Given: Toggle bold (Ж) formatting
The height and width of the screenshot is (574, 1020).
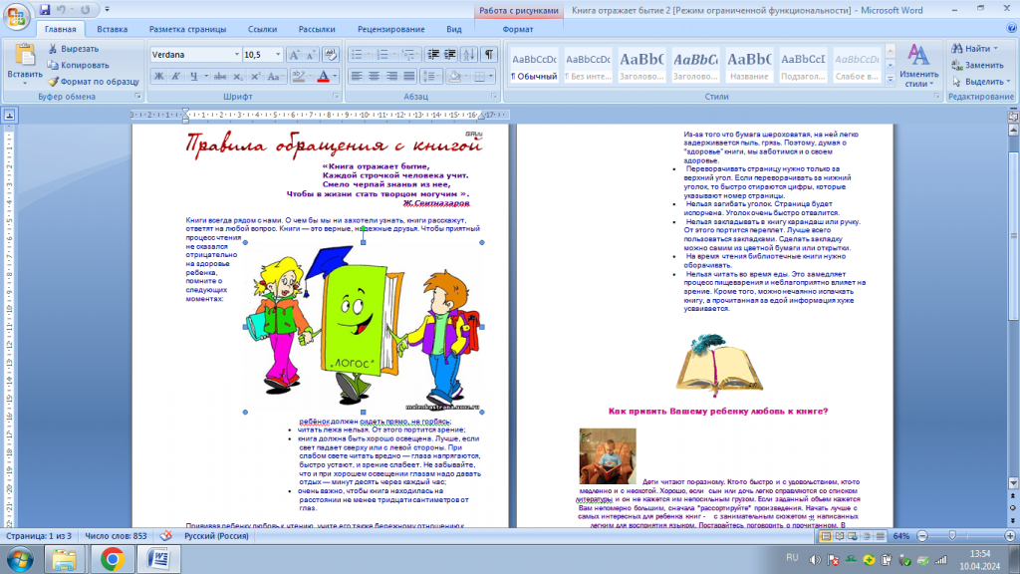Looking at the screenshot, I should click(158, 77).
